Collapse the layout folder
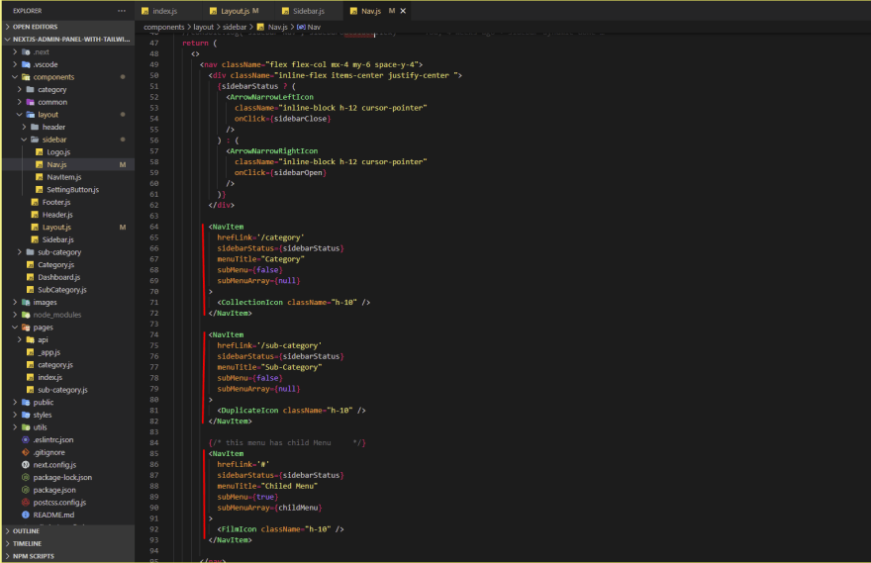 (20, 115)
